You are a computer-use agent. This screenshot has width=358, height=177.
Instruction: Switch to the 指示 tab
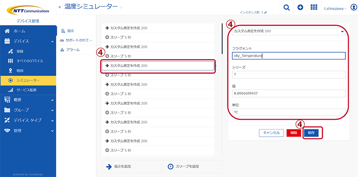[x=76, y=30]
